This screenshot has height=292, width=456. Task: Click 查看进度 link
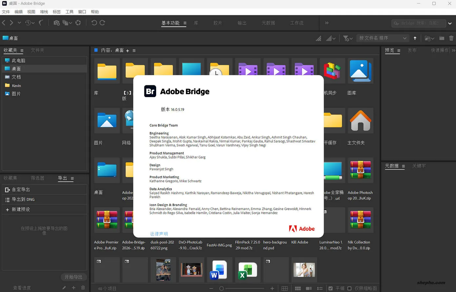click(22, 288)
